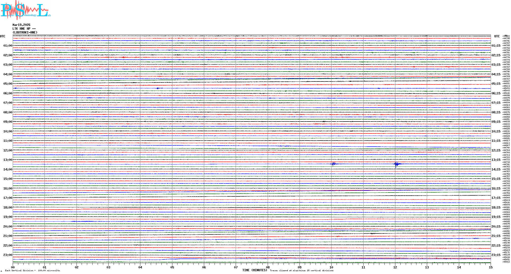Click the small blue spike on the 05:30 trace
Image resolution: width=511 pixels, height=274 pixels.
[x=158, y=88]
